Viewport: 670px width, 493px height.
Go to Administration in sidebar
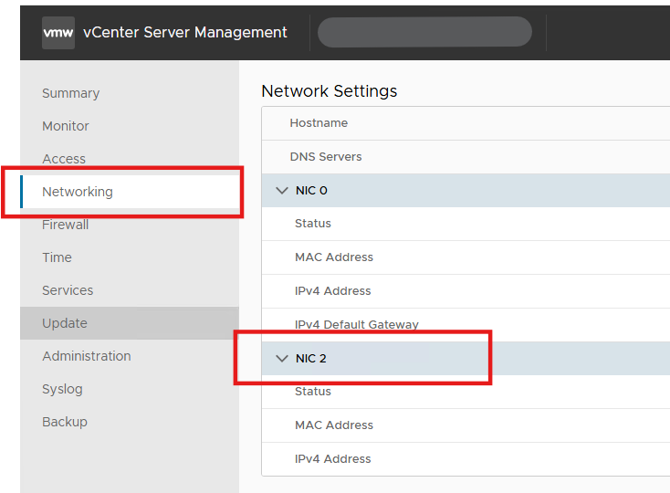tap(87, 356)
